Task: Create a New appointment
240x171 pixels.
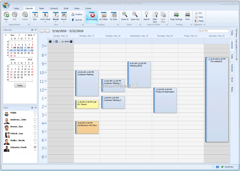Action: 6,16
